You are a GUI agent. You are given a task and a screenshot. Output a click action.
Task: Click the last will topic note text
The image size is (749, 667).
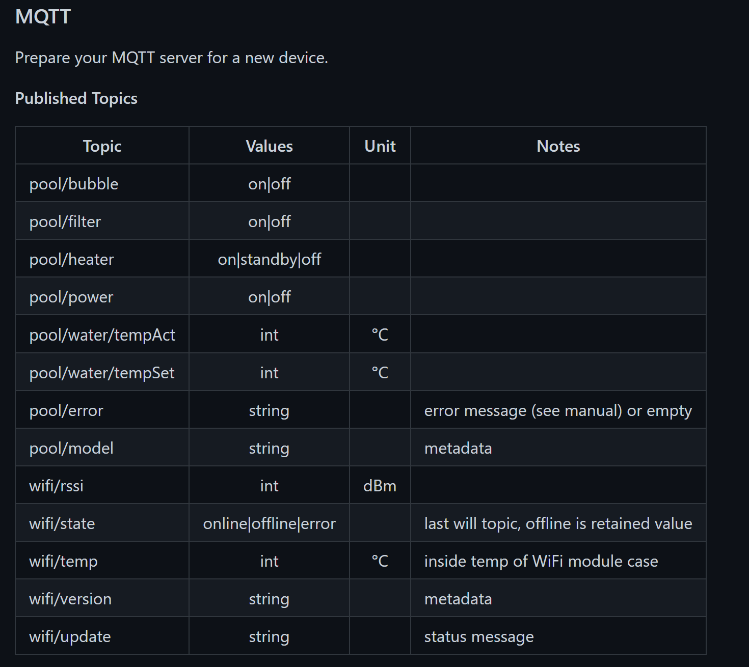click(x=558, y=523)
